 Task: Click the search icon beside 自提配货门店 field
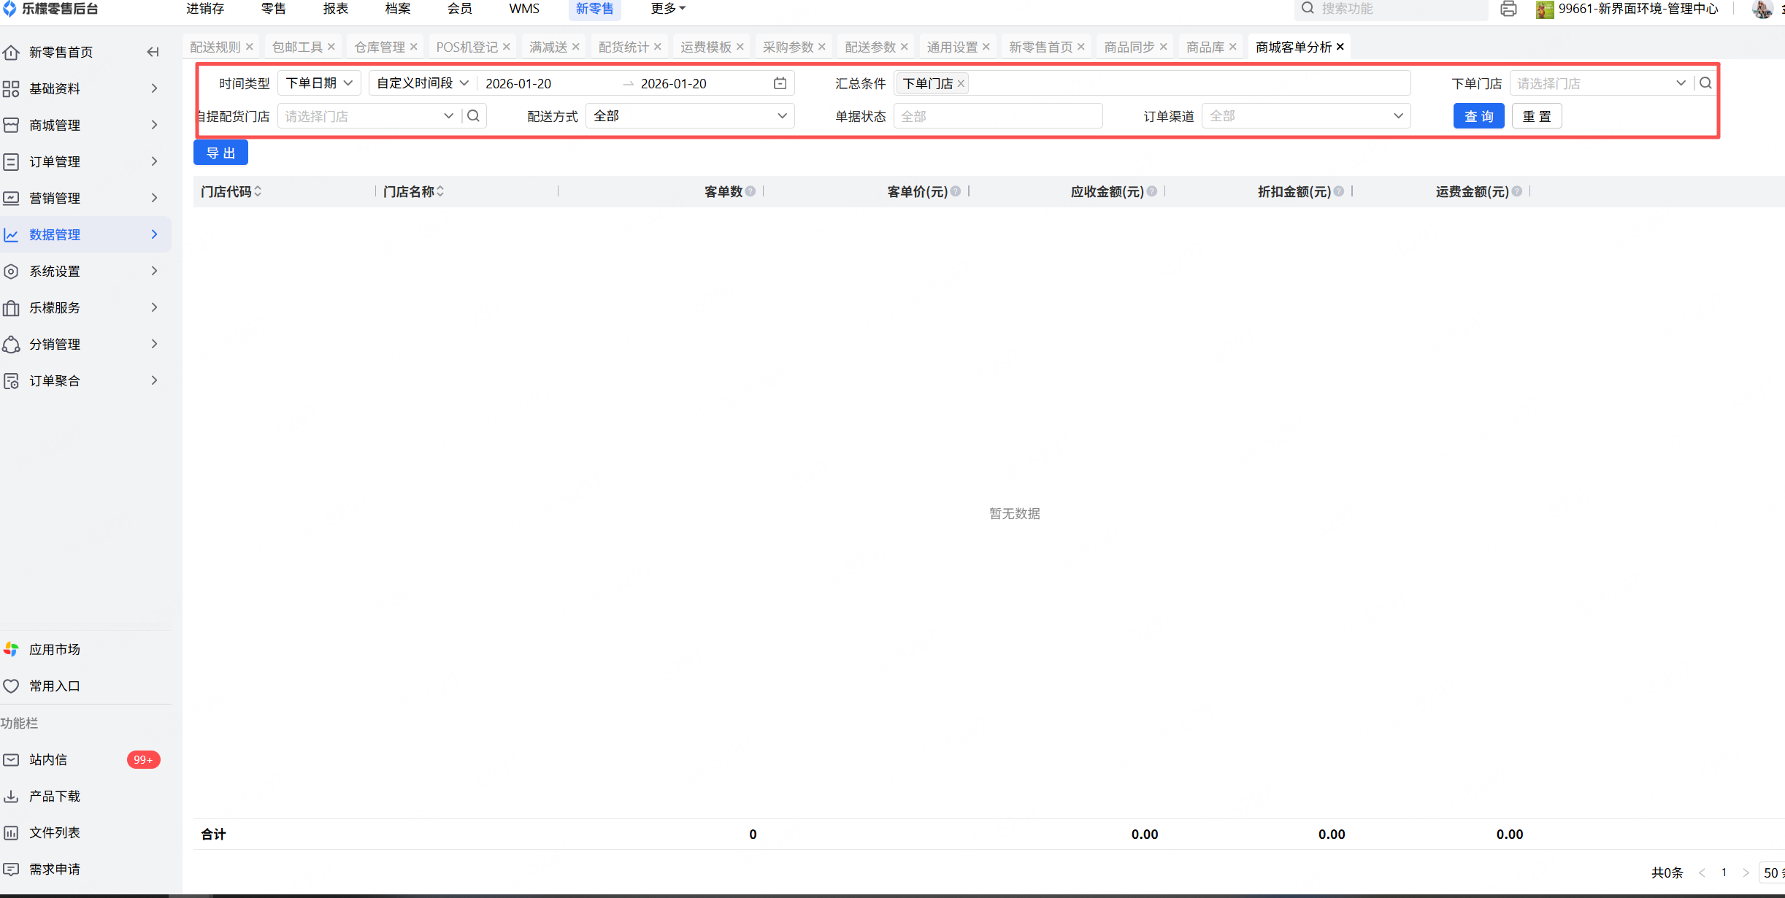(474, 116)
